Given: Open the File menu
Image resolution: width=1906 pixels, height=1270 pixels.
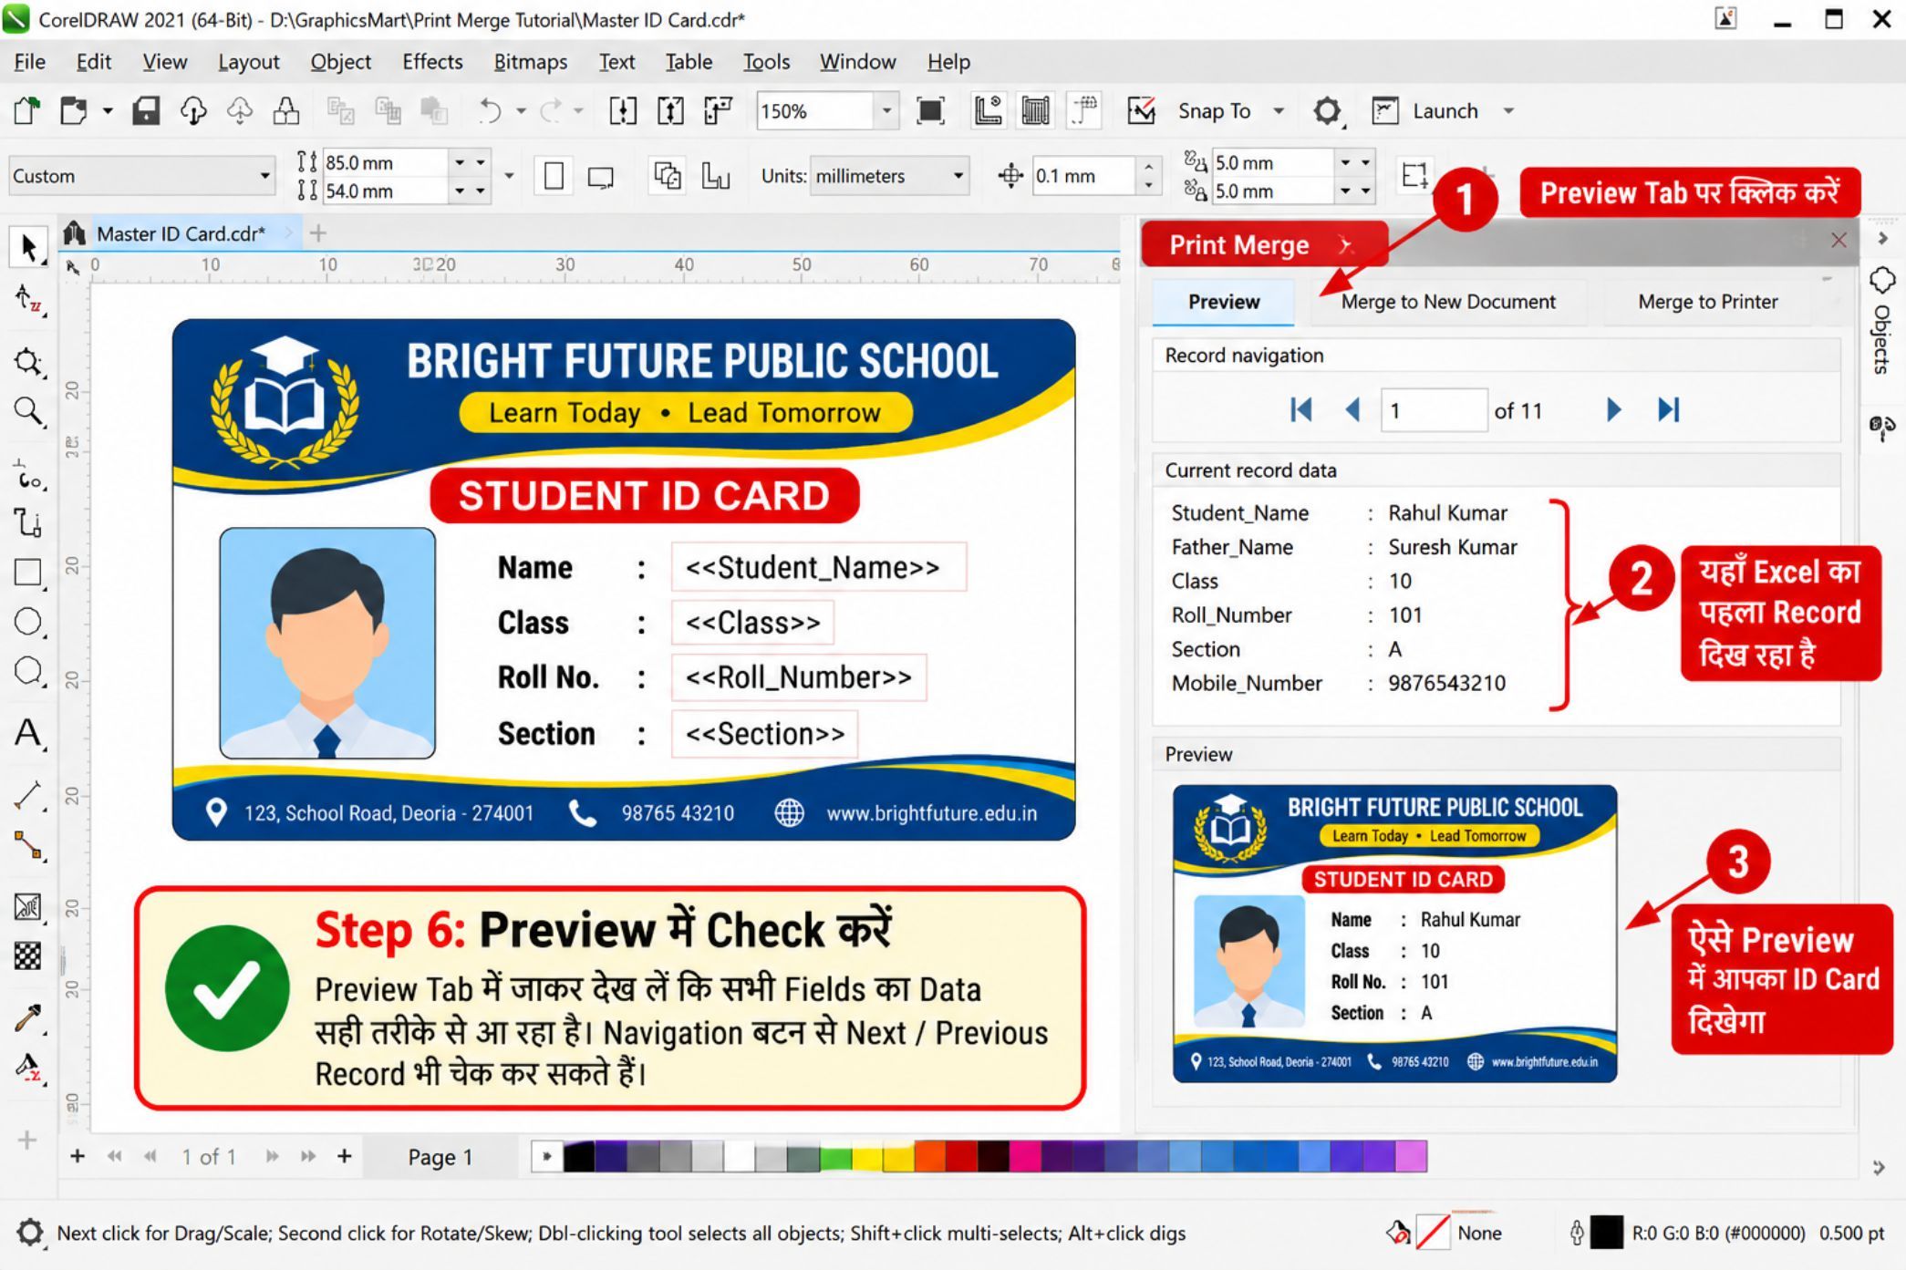Looking at the screenshot, I should pyautogui.click(x=29, y=62).
